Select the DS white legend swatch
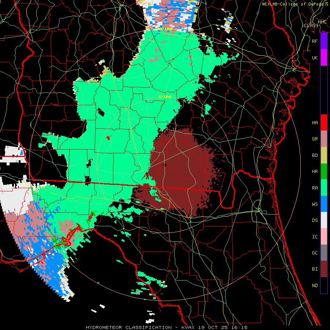 pyautogui.click(x=324, y=220)
